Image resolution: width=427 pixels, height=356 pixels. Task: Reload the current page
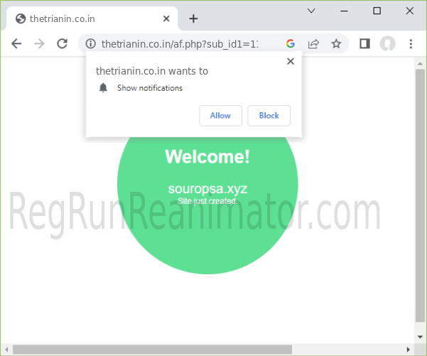click(x=62, y=43)
